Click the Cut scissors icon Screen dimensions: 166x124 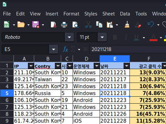[88, 25]
